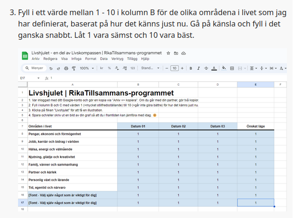Open text rotation dropdown
The width and height of the screenshot is (295, 218).
(x=283, y=68)
